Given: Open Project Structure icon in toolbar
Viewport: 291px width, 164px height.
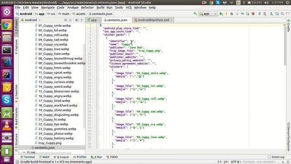Looking at the screenshot, I should (x=277, y=14).
